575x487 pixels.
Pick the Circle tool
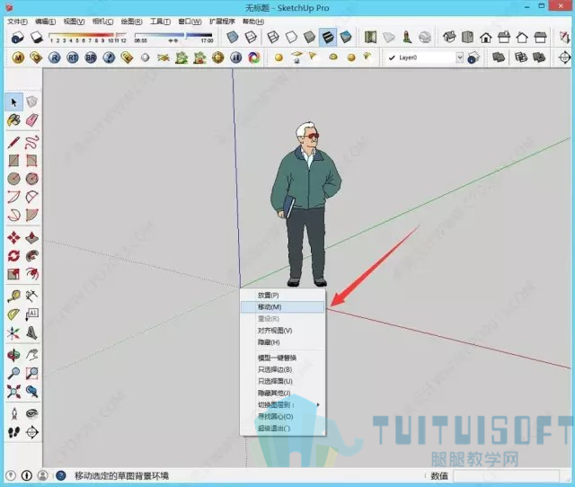tap(14, 179)
